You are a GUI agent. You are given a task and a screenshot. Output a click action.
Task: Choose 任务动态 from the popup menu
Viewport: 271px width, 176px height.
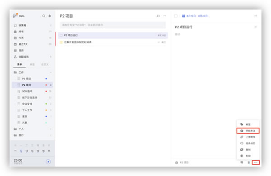(x=248, y=143)
